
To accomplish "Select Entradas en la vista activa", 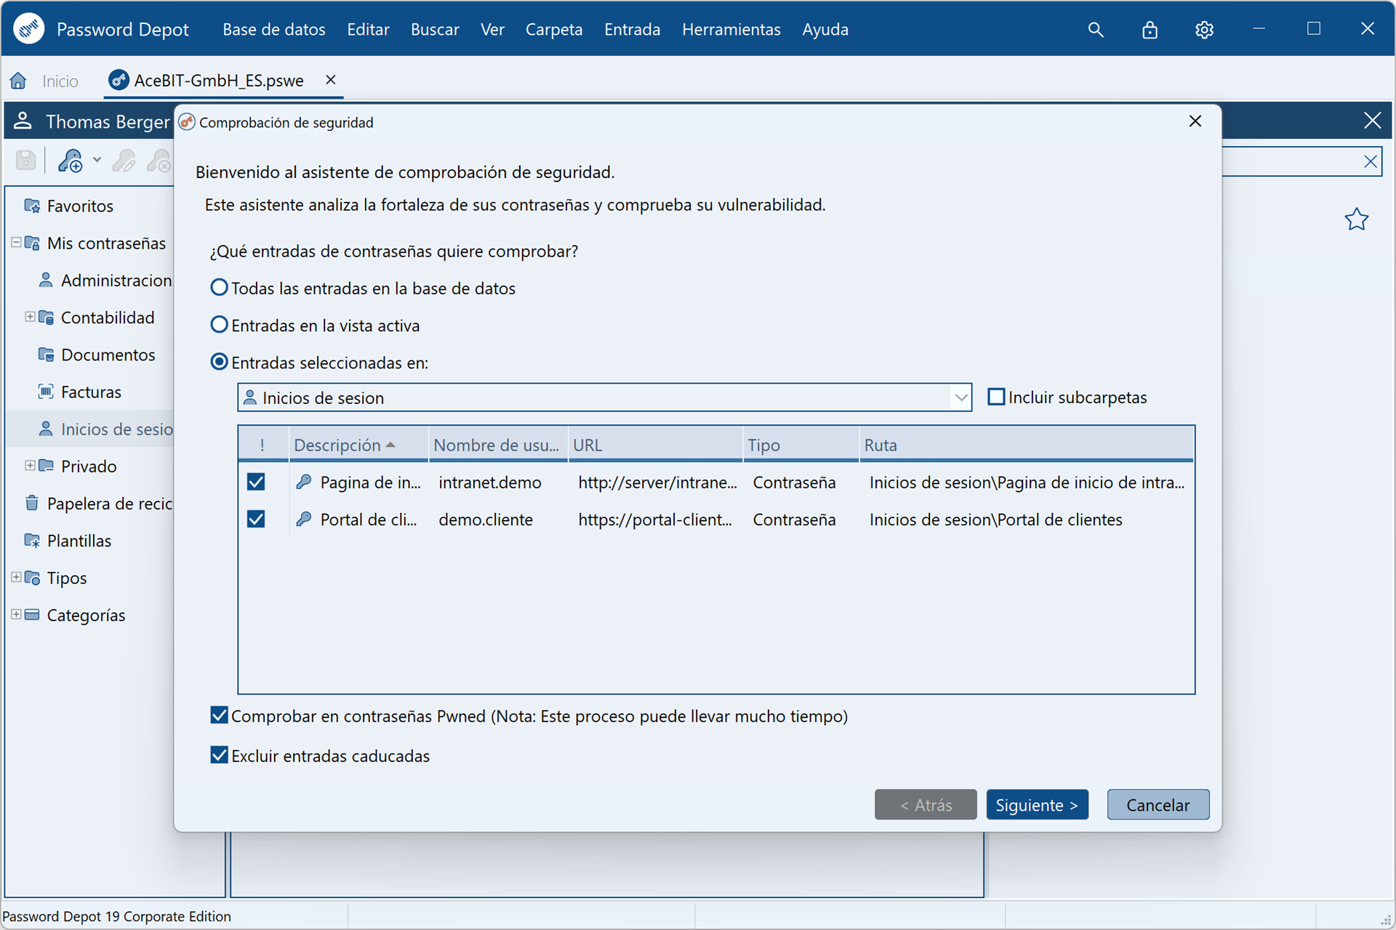I will point(219,325).
